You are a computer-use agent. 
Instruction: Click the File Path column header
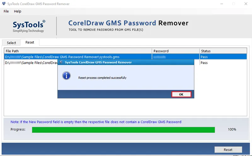click(x=78, y=51)
